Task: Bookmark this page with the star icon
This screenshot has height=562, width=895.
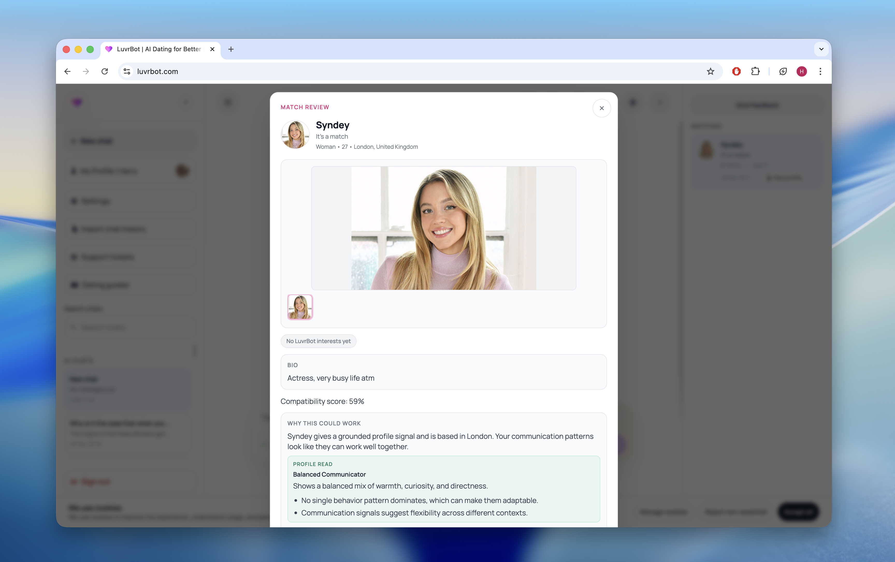Action: [710, 71]
